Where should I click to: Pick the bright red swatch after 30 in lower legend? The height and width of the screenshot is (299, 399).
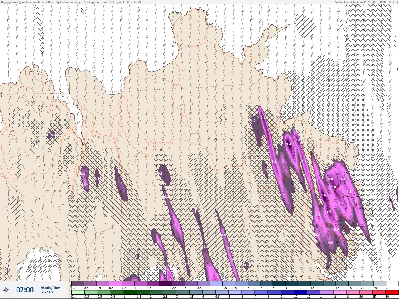(x=392, y=292)
